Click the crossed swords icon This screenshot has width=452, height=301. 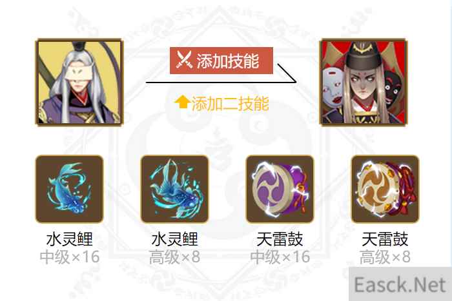(184, 60)
